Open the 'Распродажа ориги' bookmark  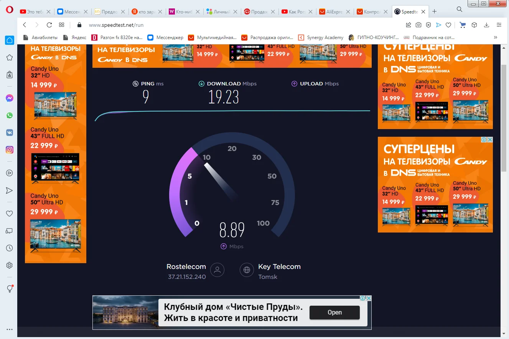[x=267, y=38]
